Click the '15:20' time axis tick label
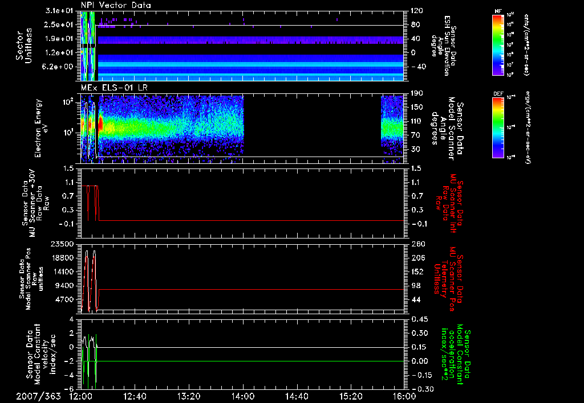Screen dimensions: 584x403 (x=351, y=396)
